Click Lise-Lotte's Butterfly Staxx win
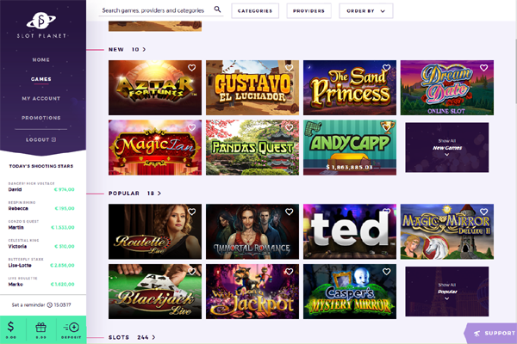This screenshot has height=344, width=517. 41,262
